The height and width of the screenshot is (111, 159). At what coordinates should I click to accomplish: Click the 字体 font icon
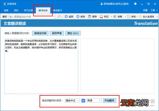pyautogui.click(x=128, y=17)
